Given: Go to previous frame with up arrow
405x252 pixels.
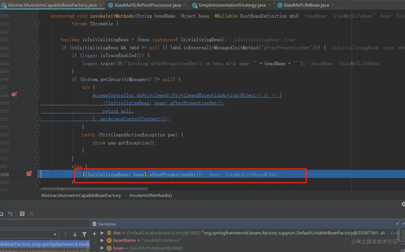Looking at the screenshot, I should coord(66,234).
